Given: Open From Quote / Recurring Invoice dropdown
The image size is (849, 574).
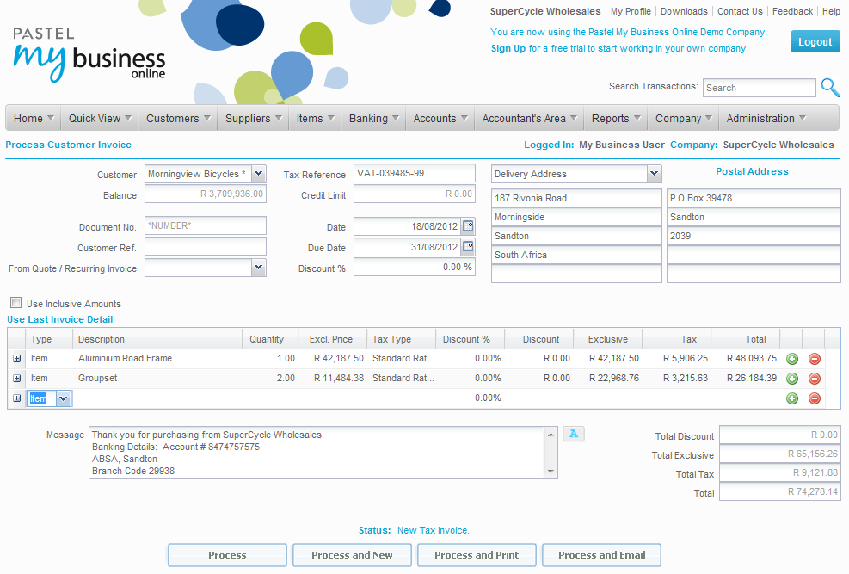Looking at the screenshot, I should [x=258, y=268].
